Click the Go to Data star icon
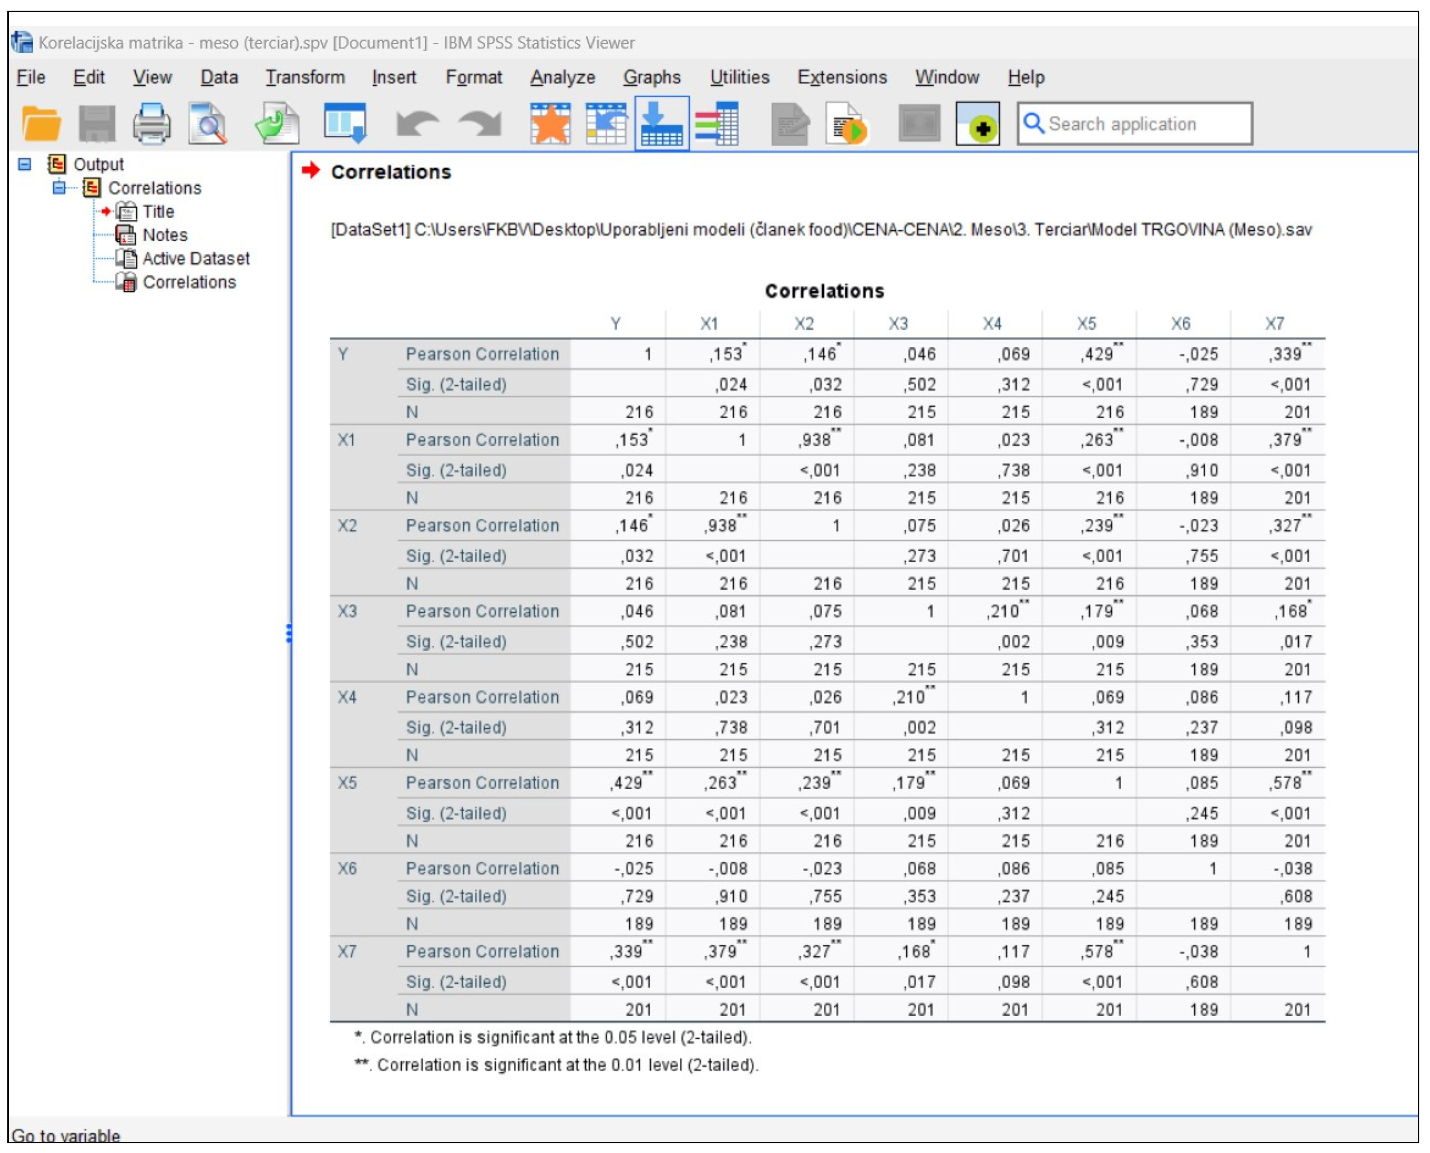The height and width of the screenshot is (1153, 1430). pos(550,124)
